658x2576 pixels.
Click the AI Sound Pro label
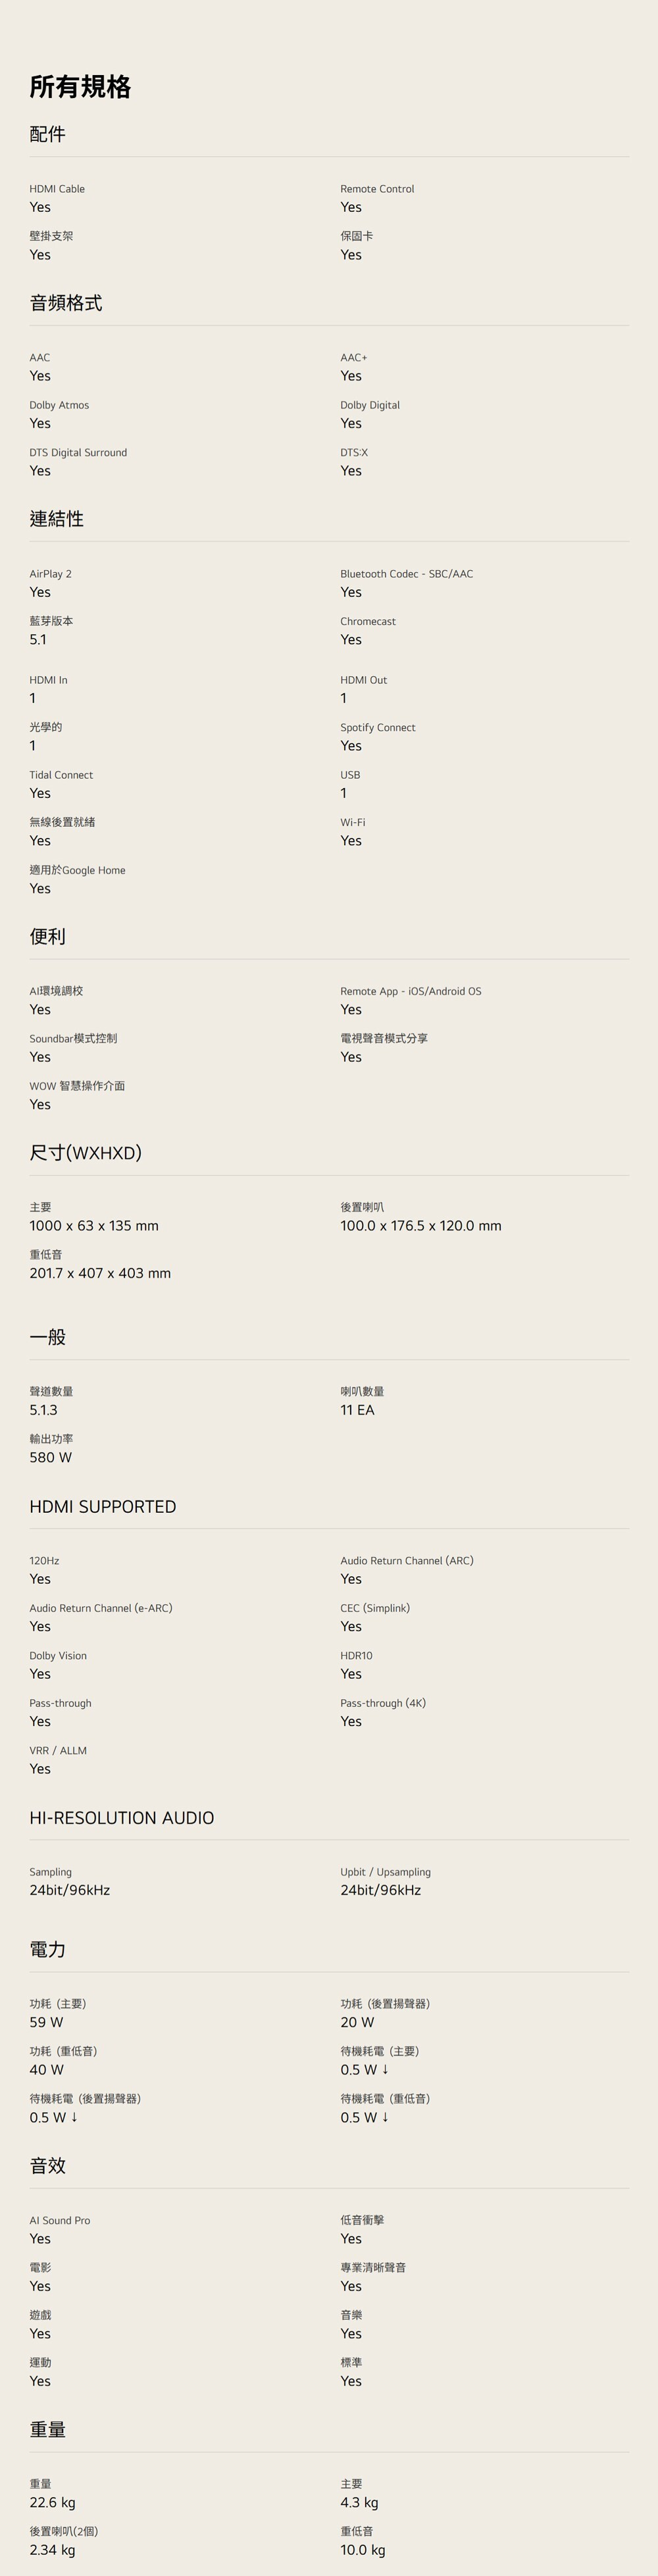[x=60, y=2220]
